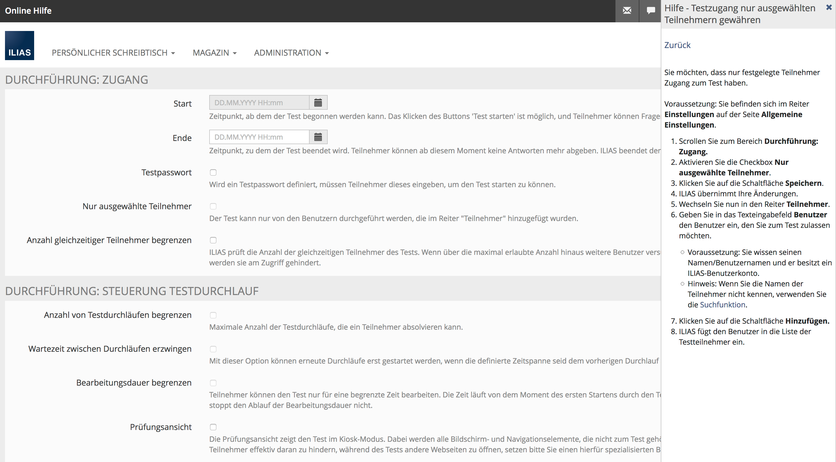
Task: Open calendar picker for Start date
Action: tap(318, 103)
